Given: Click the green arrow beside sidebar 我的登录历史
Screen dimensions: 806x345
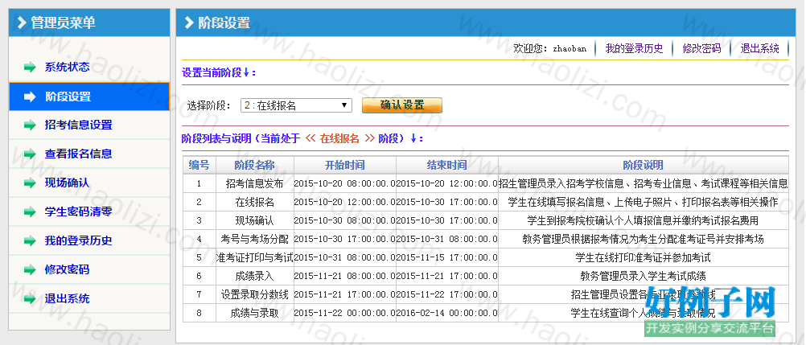Looking at the screenshot, I should pyautogui.click(x=30, y=240).
